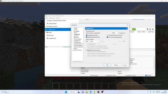
Task: Open Настройки menu in uTorrent
Action: coord(52,18)
